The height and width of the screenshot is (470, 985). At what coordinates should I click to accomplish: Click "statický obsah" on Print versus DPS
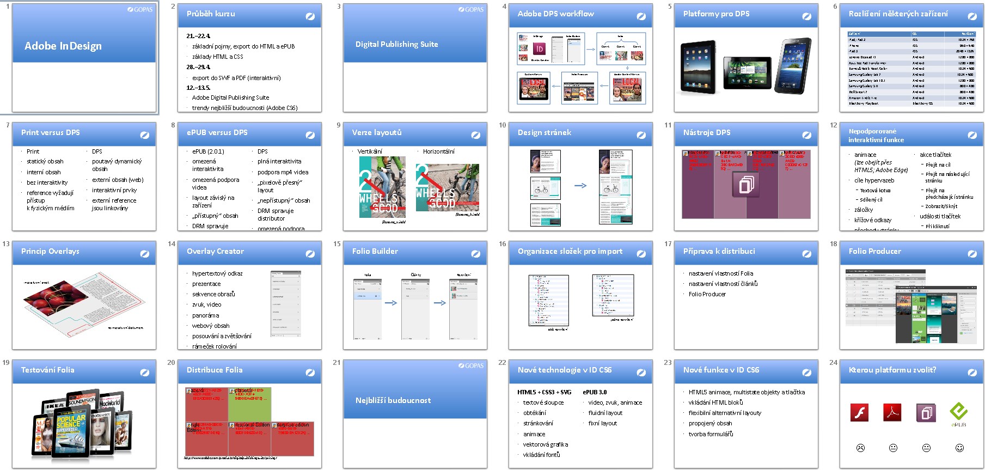tap(45, 161)
